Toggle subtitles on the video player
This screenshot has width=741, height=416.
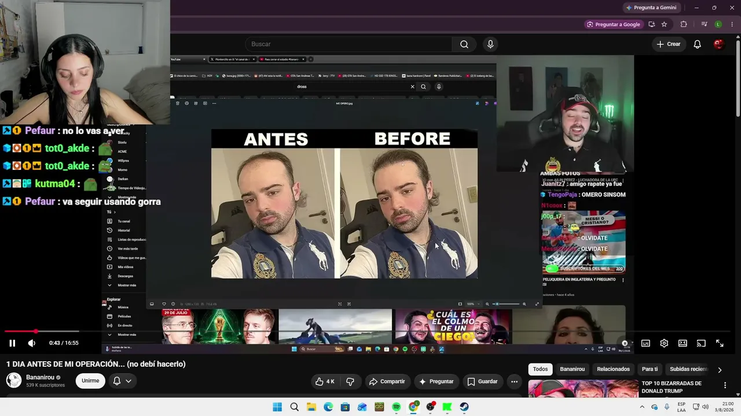[x=645, y=343]
